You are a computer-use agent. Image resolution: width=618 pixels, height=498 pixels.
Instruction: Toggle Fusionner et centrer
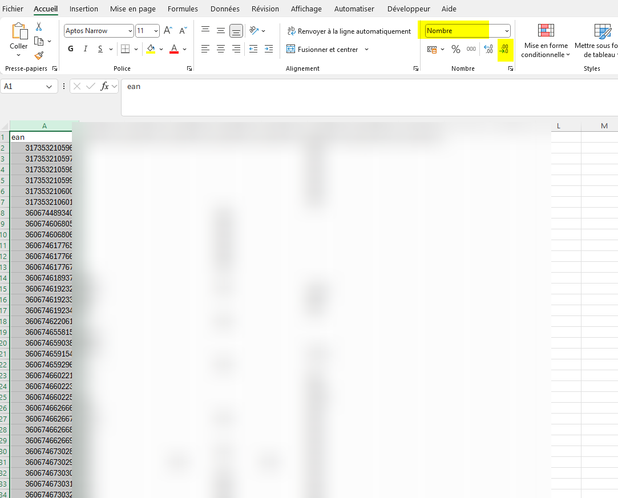[322, 49]
